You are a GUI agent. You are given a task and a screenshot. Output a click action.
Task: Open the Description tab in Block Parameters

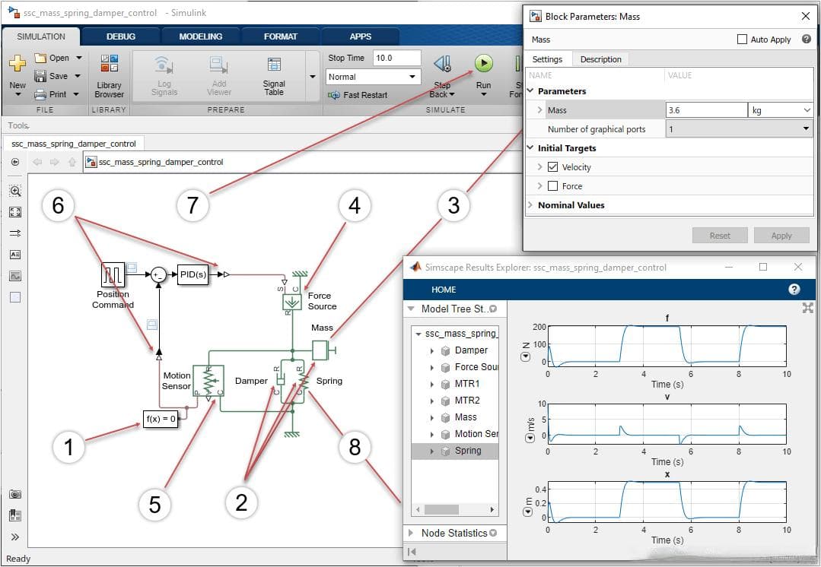600,59
